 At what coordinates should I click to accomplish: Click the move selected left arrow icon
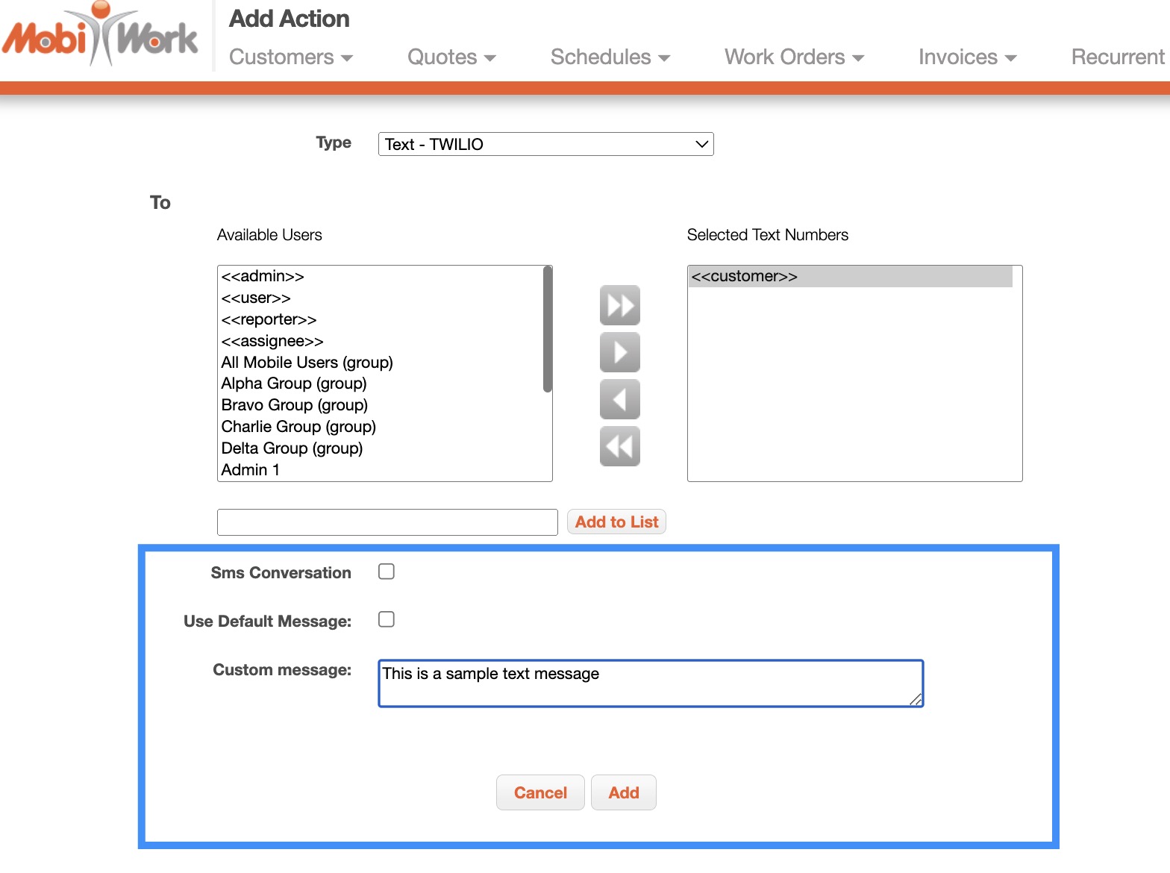[x=619, y=399]
